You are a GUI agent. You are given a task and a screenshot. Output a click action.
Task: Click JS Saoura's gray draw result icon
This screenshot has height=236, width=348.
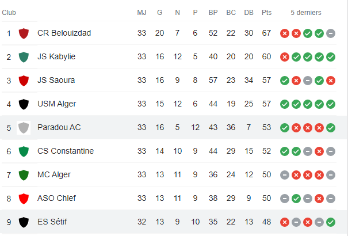tap(307, 81)
